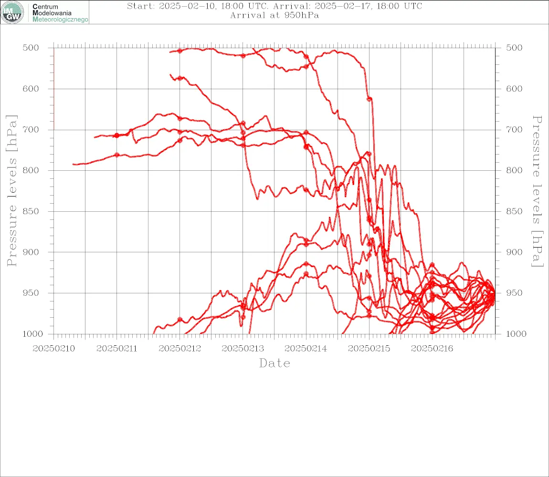
Task: Select the Start and Arrival title line
Action: (274, 6)
